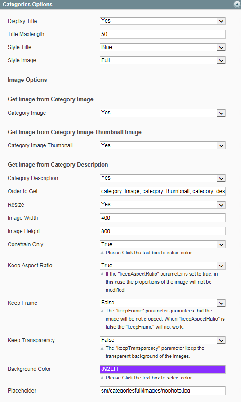Click the Image Width field showing 400
This screenshot has width=241, height=402.
(163, 218)
